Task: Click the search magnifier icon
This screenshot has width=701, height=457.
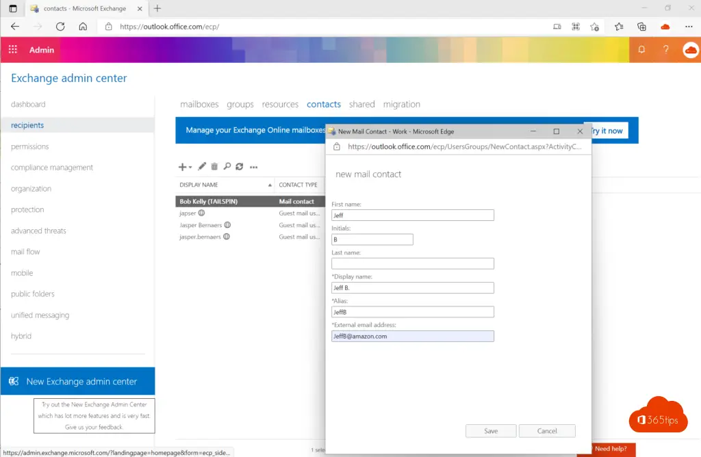Action: tap(227, 166)
